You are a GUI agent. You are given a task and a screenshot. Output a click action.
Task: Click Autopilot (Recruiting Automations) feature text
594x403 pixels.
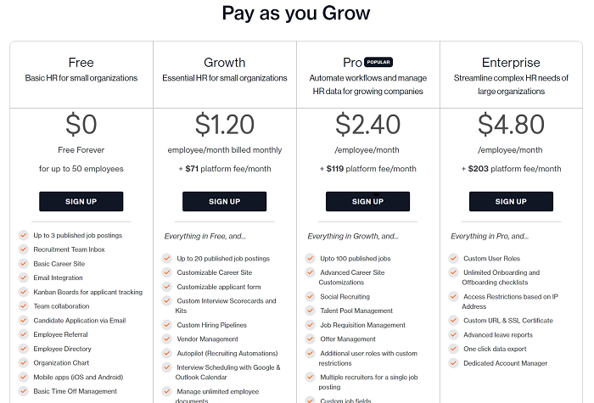click(227, 354)
